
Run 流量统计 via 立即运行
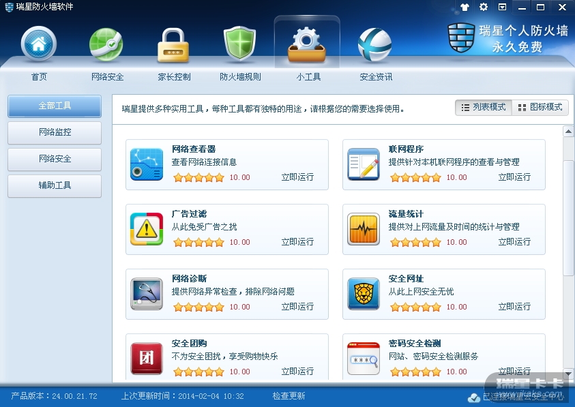tap(514, 242)
